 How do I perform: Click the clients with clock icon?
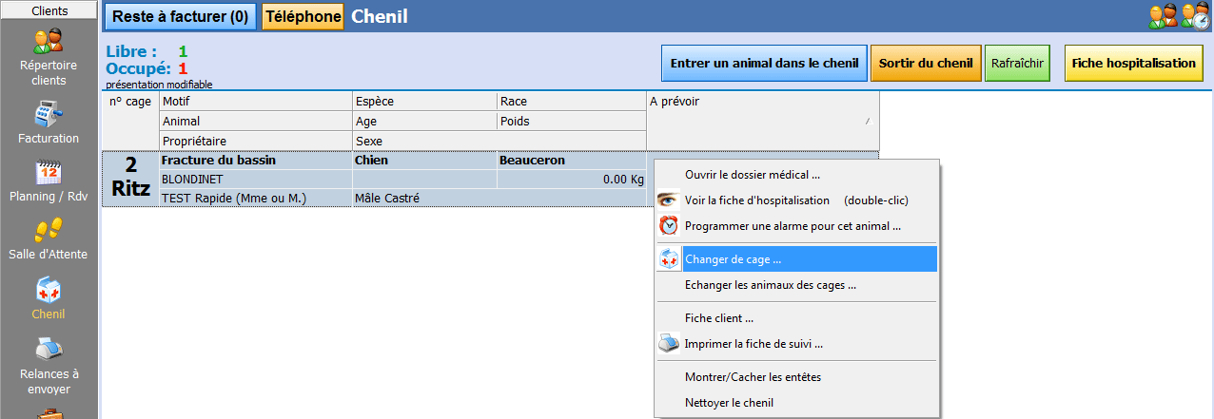coord(1194,16)
